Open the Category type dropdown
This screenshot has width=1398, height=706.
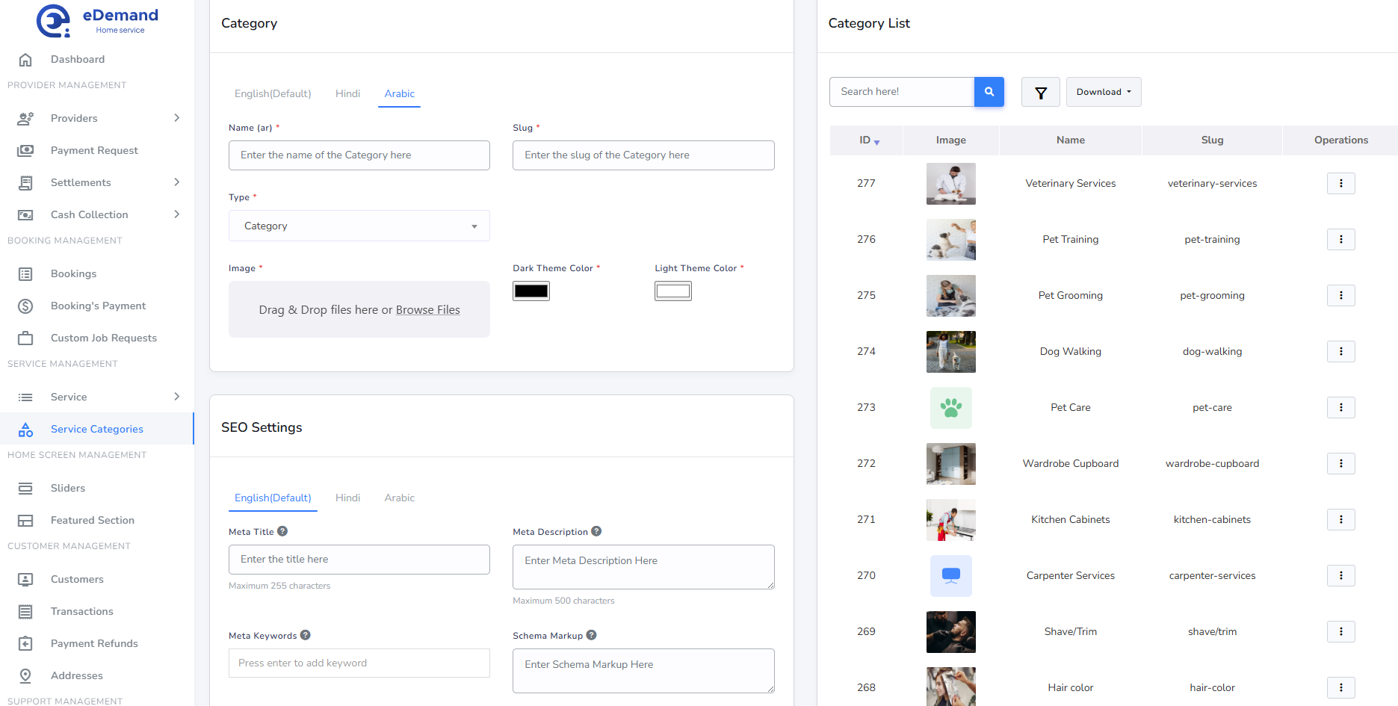359,226
